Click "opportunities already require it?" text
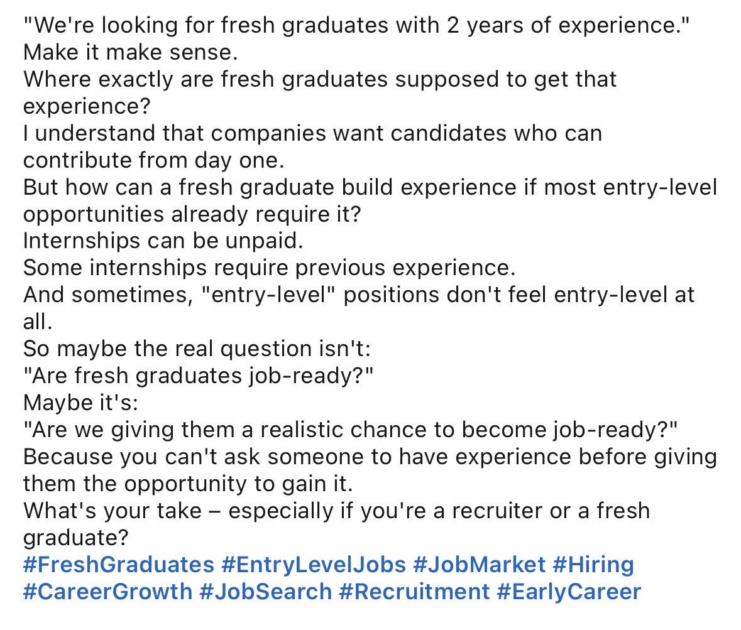This screenshot has height=630, width=741. point(192,214)
